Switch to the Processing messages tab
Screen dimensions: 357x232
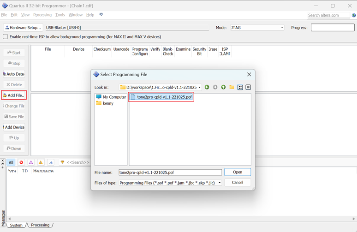tap(40, 225)
